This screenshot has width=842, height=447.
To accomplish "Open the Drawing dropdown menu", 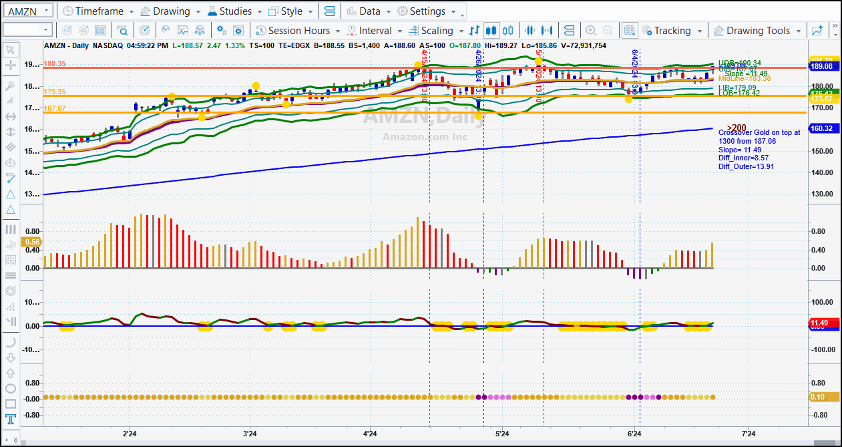I will click(171, 11).
